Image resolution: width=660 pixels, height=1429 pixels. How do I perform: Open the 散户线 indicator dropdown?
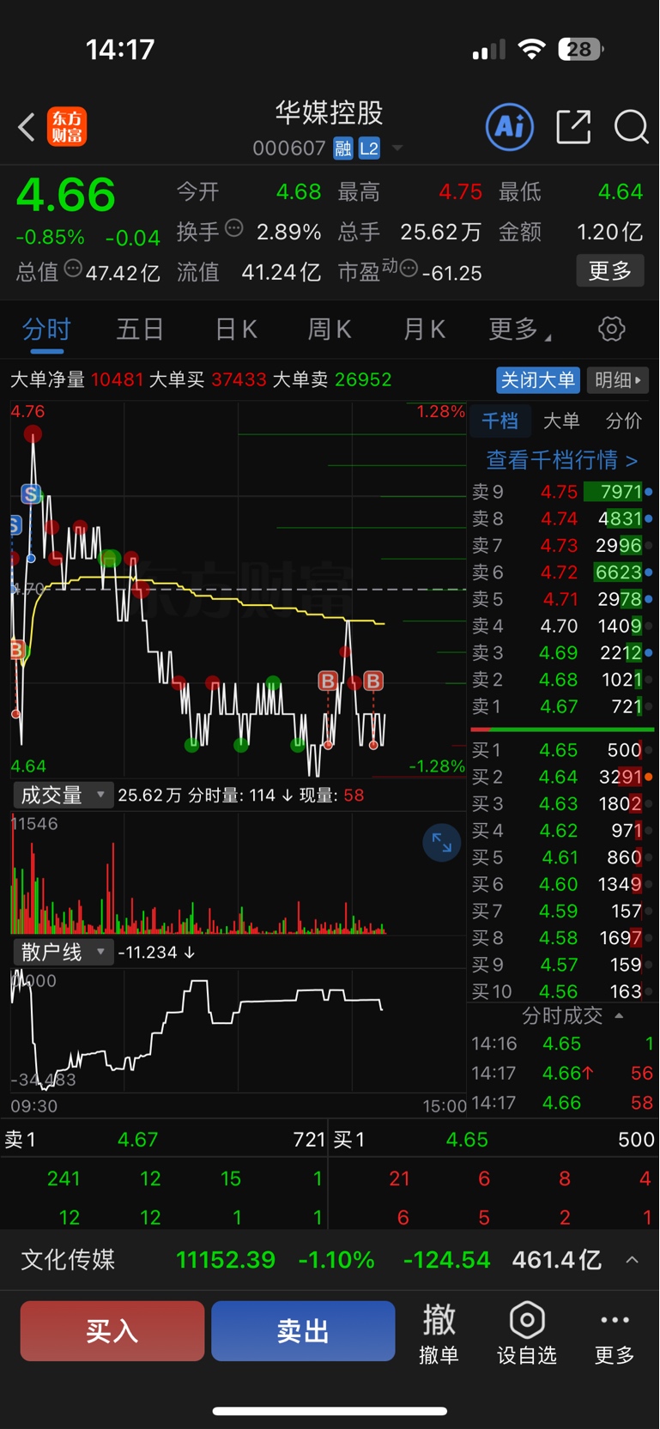point(63,952)
